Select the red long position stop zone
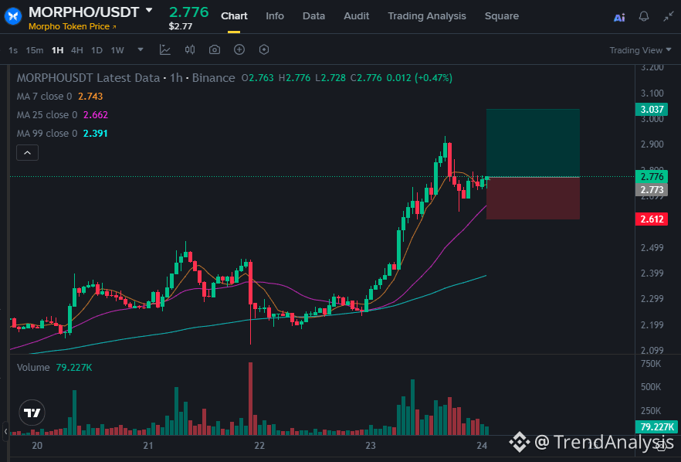 click(x=533, y=199)
